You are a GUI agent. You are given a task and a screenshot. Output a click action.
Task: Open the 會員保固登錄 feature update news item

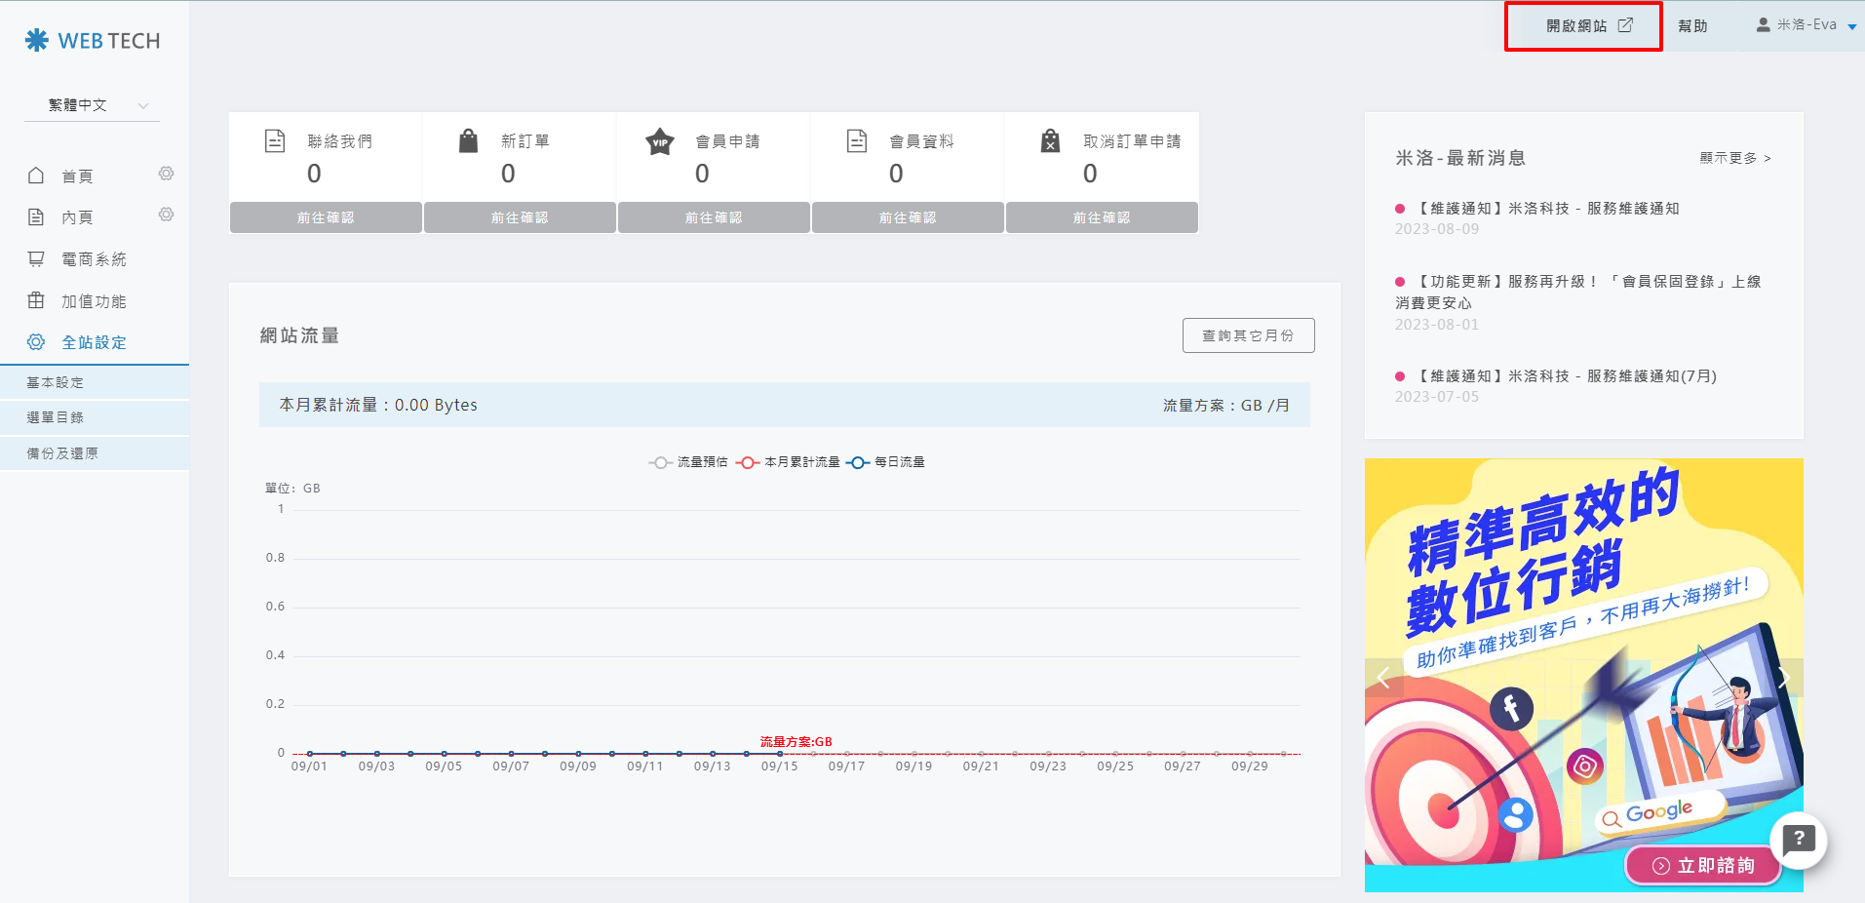coord(1577,292)
